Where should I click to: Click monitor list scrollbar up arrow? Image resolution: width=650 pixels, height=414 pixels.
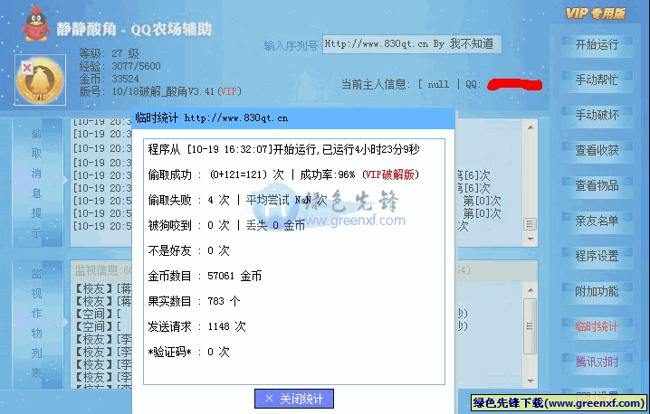click(x=531, y=290)
